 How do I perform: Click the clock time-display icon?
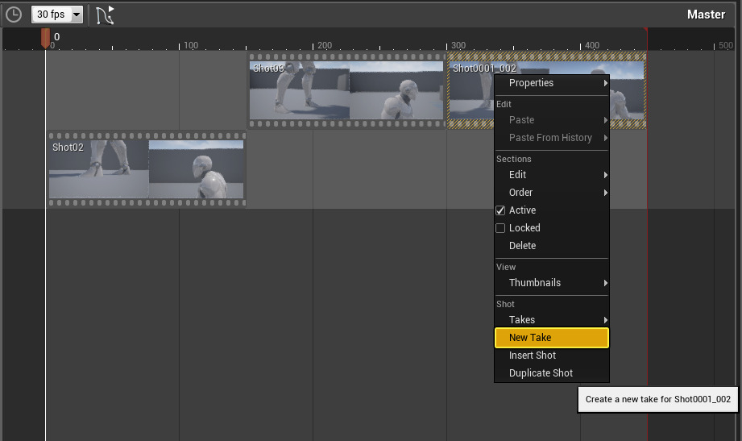14,15
